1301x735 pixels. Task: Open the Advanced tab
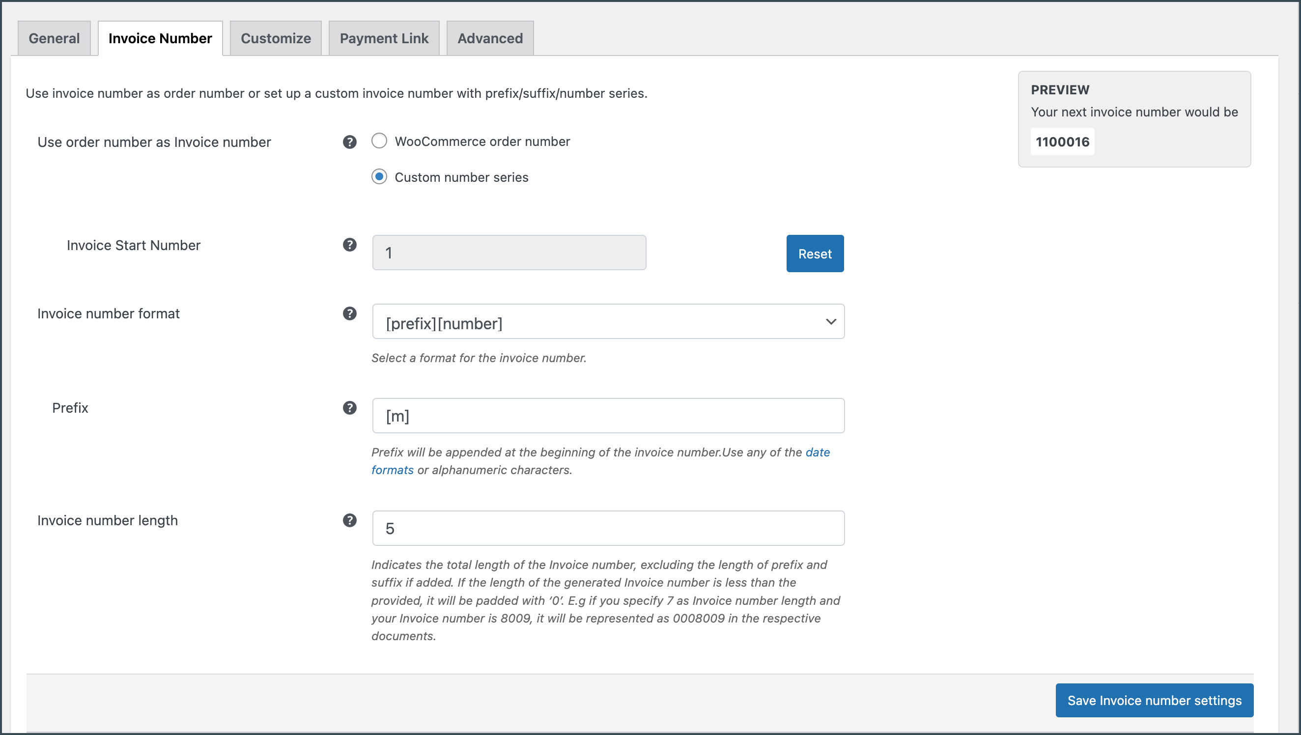click(x=490, y=38)
